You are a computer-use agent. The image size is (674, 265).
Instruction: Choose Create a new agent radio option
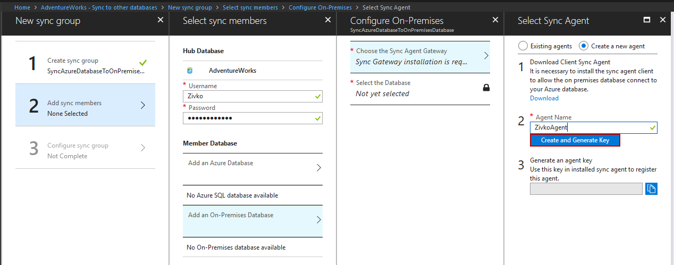[584, 46]
